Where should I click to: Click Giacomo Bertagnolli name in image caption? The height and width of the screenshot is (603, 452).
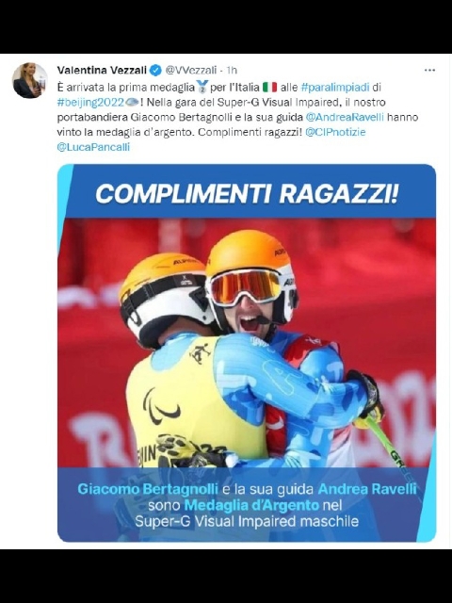point(148,489)
